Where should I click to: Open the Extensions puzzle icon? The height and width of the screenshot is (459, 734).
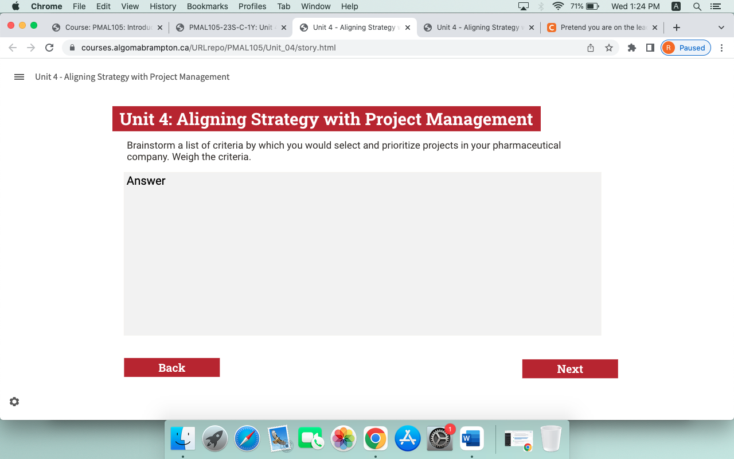[632, 48]
